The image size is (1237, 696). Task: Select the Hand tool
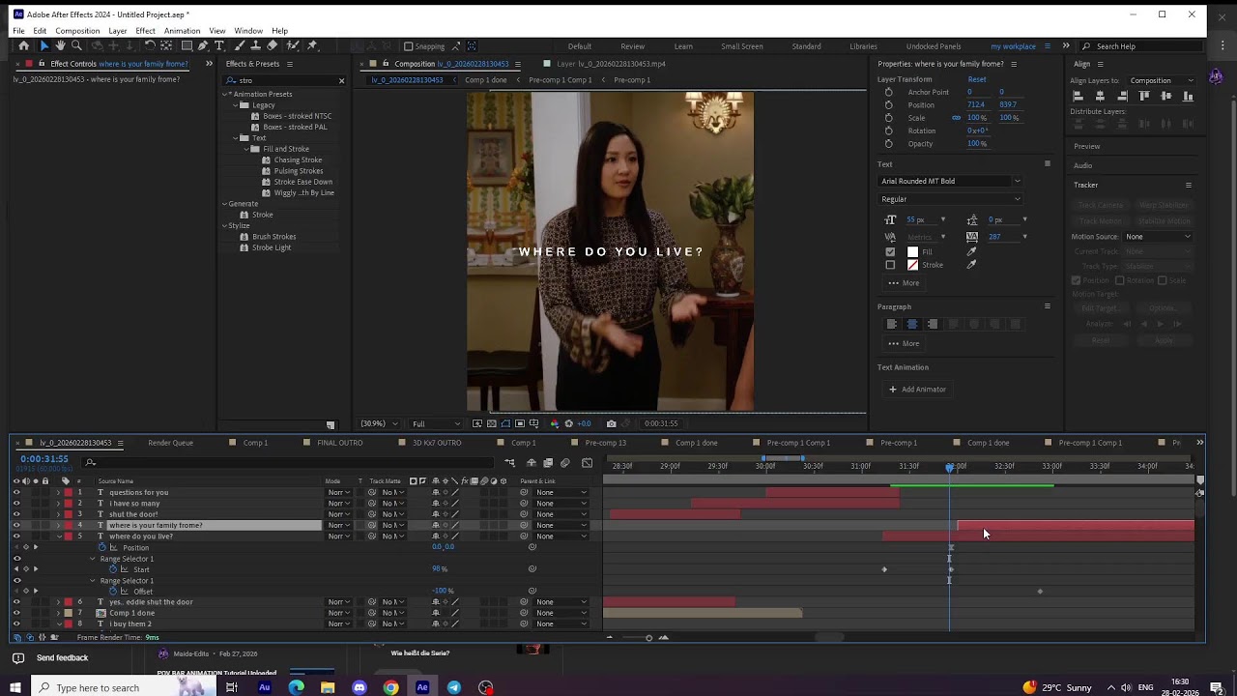pyautogui.click(x=60, y=45)
